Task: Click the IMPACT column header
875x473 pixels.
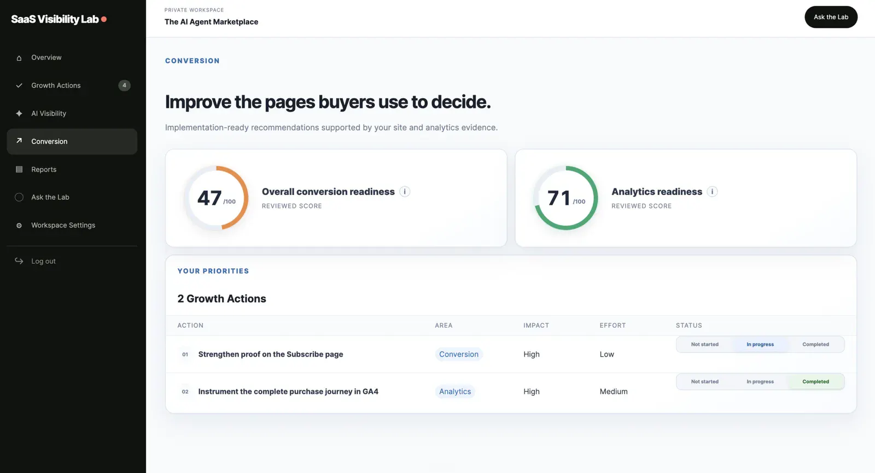Action: pyautogui.click(x=536, y=326)
